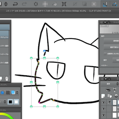Select the top layer thumbnail
The image size is (119, 119).
pyautogui.click(x=115, y=102)
